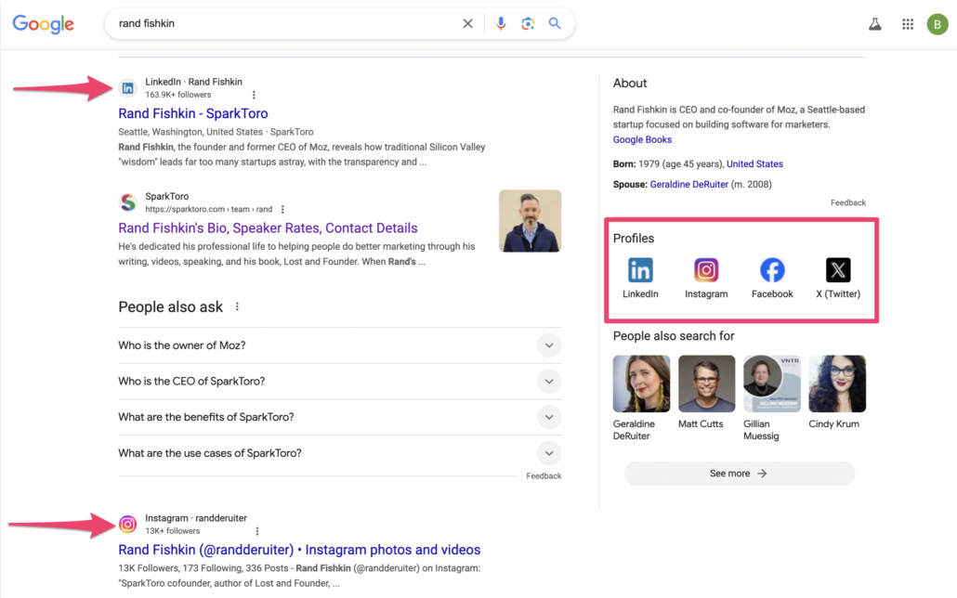Image resolution: width=957 pixels, height=598 pixels.
Task: Open Search Labs flask icon
Action: pos(874,25)
